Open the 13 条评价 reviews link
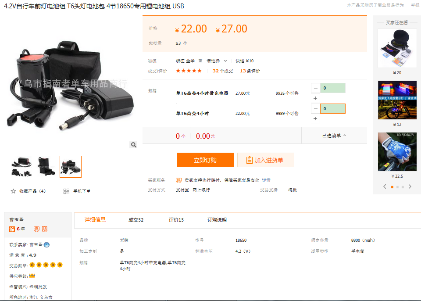 [x=250, y=71]
